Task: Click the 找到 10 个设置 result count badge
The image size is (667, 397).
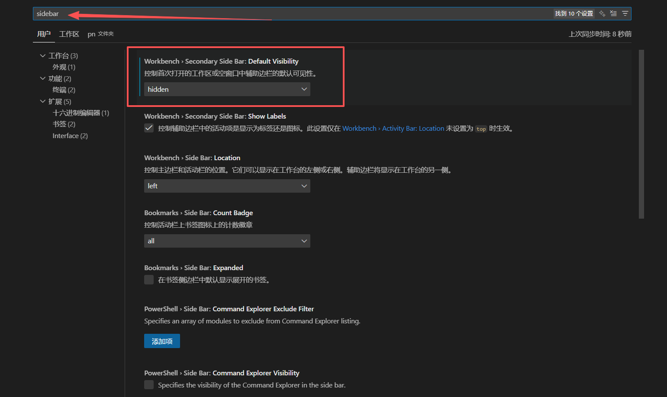Action: [574, 13]
